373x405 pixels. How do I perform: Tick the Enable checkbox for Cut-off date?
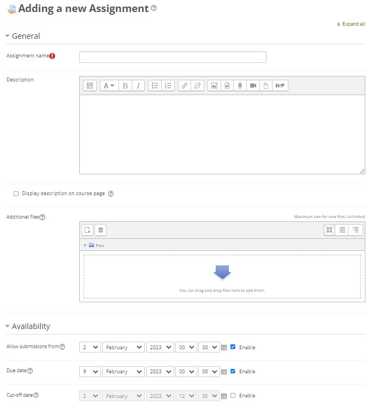click(233, 396)
